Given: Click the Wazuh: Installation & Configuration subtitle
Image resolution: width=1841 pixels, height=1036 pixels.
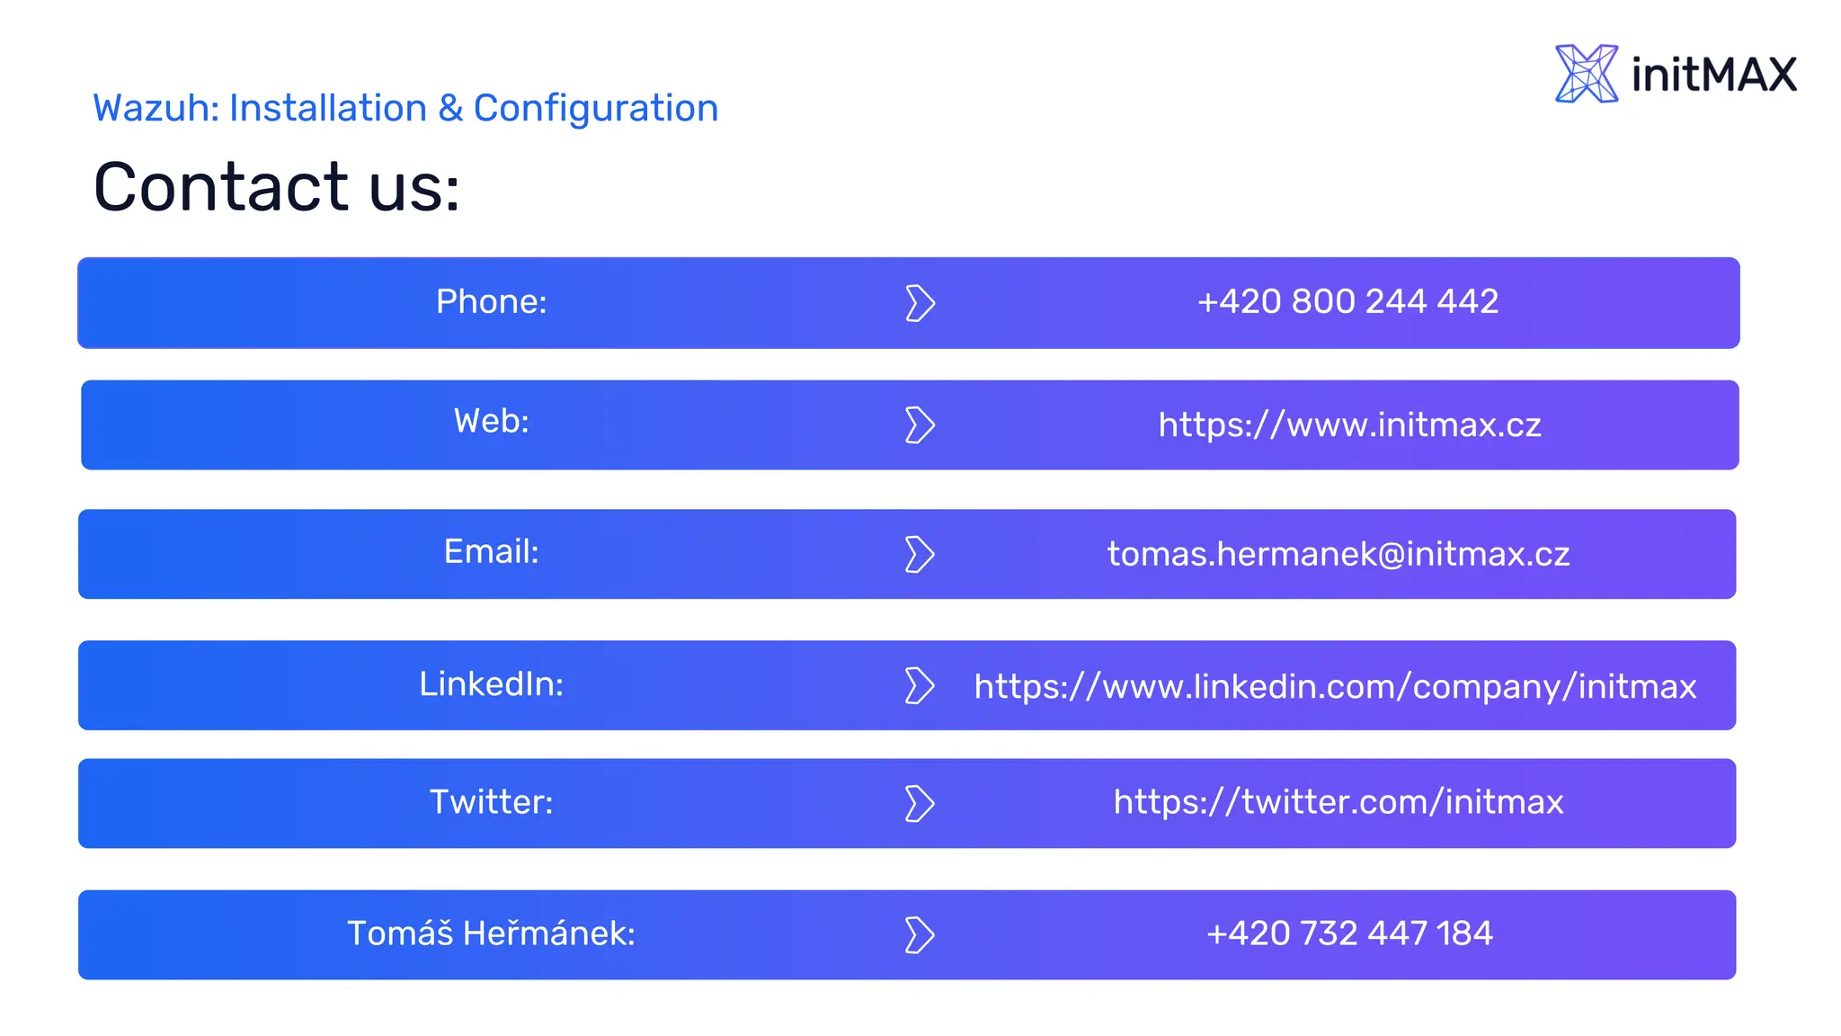Looking at the screenshot, I should pos(405,108).
